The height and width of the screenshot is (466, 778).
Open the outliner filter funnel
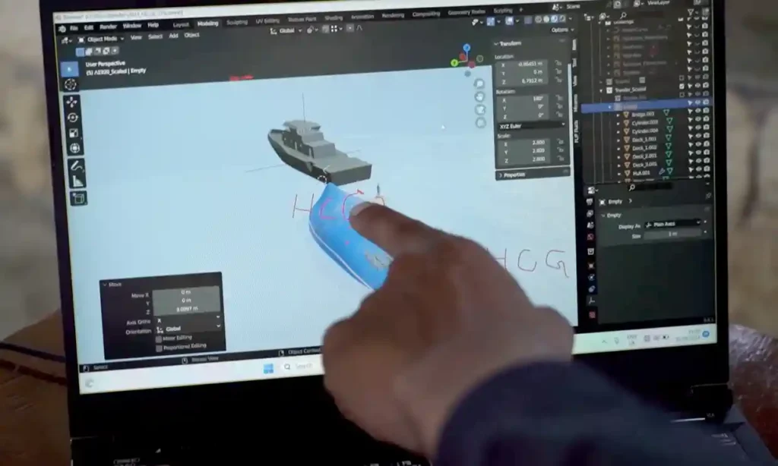pyautogui.click(x=691, y=12)
